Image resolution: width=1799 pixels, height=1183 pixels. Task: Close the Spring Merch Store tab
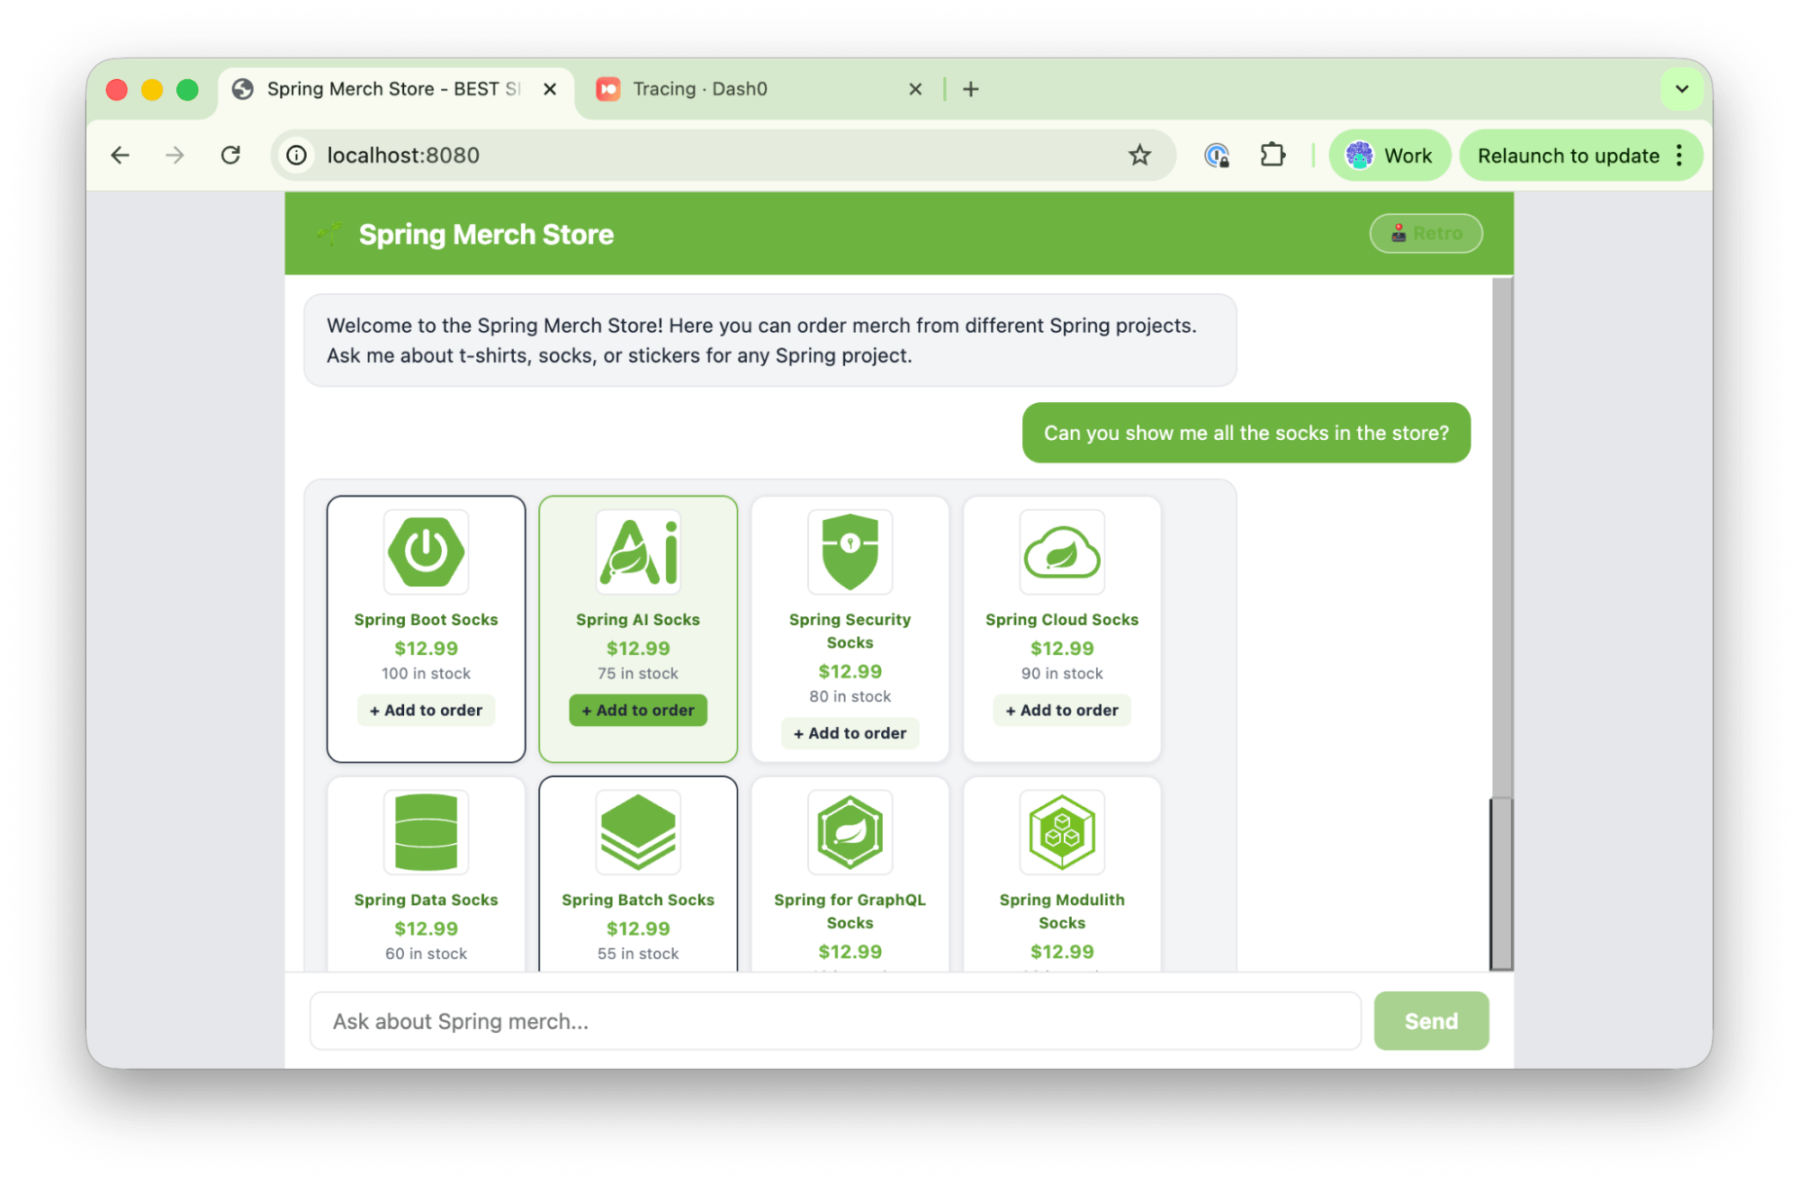550,89
